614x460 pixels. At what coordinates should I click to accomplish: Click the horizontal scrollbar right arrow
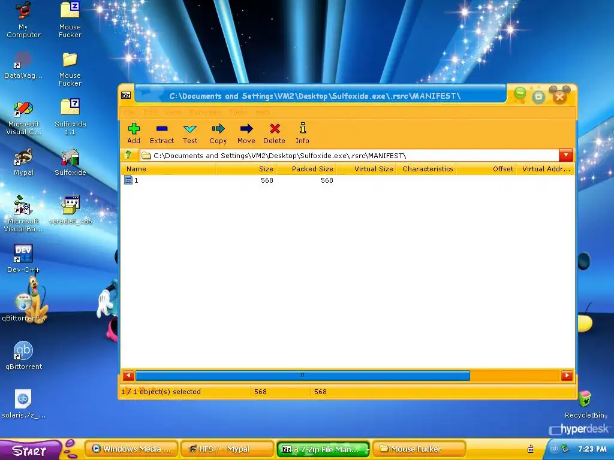click(567, 376)
